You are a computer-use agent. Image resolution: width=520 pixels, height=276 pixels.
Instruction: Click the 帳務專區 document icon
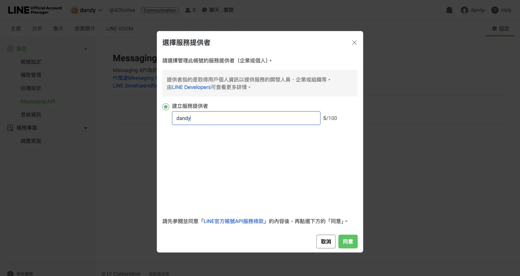[x=10, y=128]
